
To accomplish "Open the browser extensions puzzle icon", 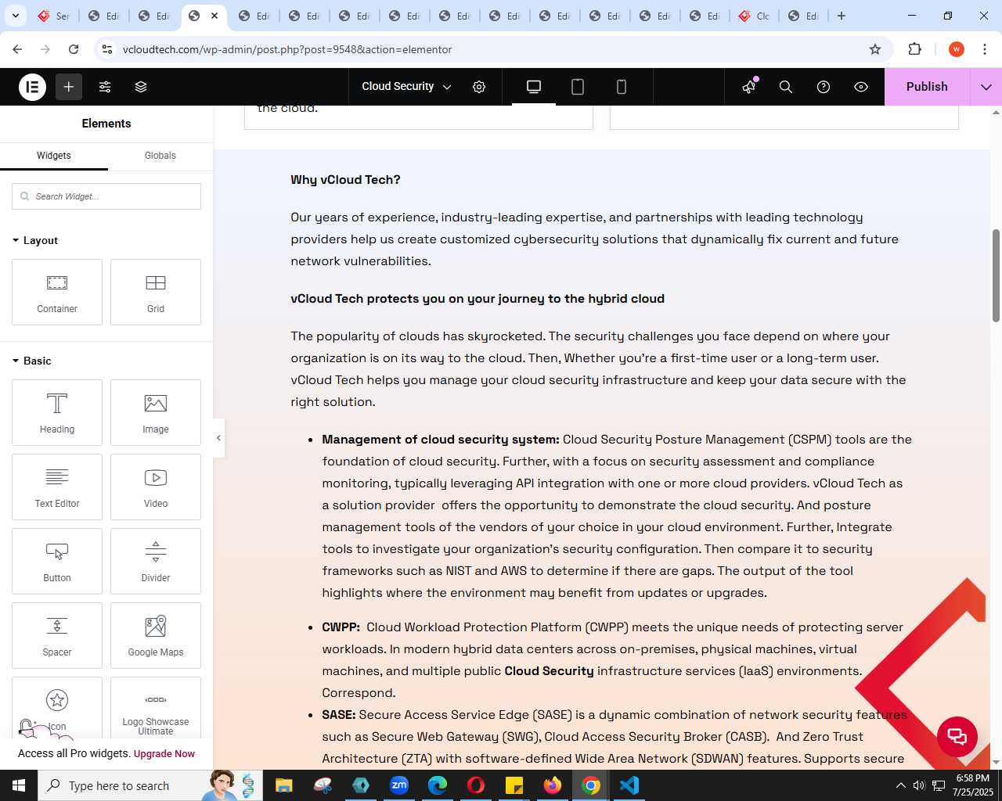I will (915, 49).
